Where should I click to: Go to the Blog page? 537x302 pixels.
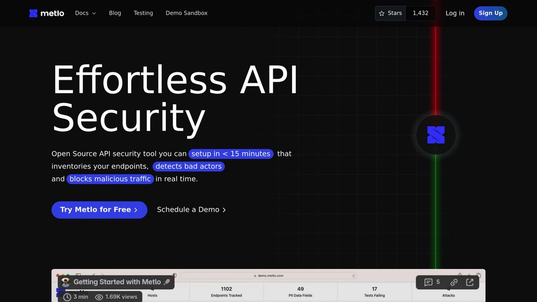pos(115,13)
